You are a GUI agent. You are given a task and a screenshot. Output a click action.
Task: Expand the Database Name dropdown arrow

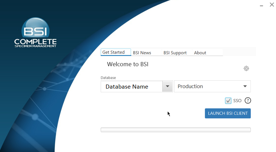pos(168,86)
